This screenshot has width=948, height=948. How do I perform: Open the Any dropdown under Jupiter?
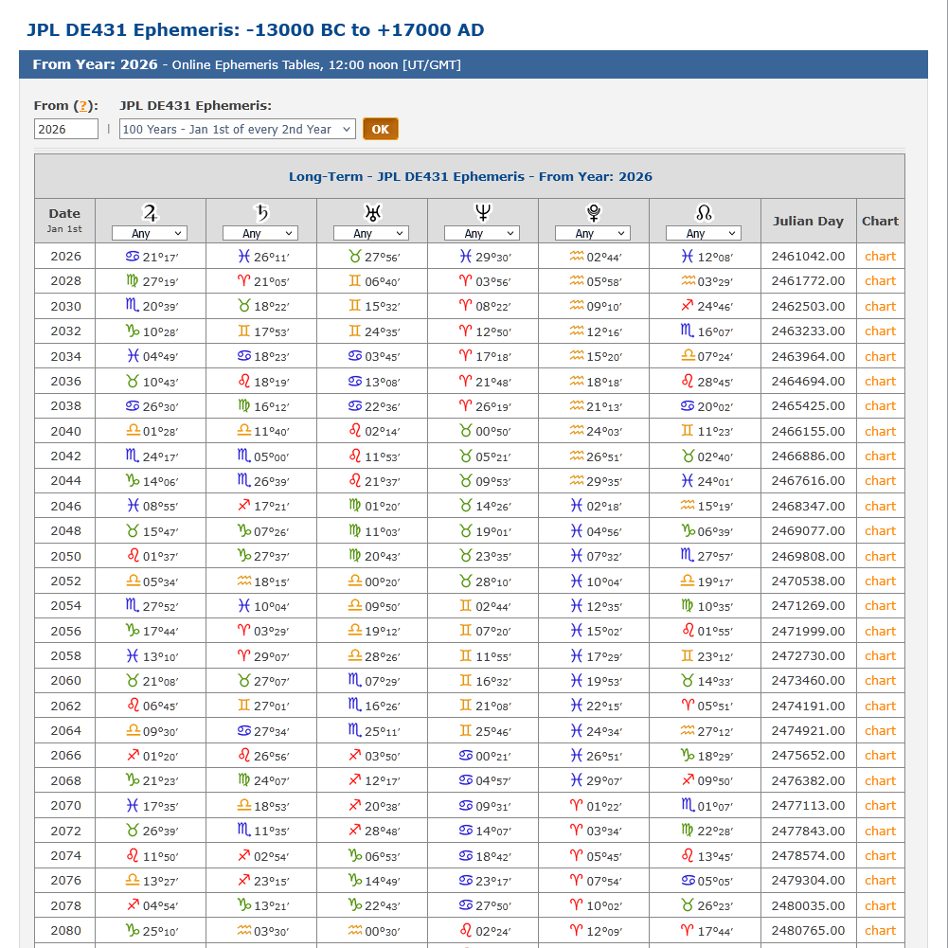(x=150, y=233)
